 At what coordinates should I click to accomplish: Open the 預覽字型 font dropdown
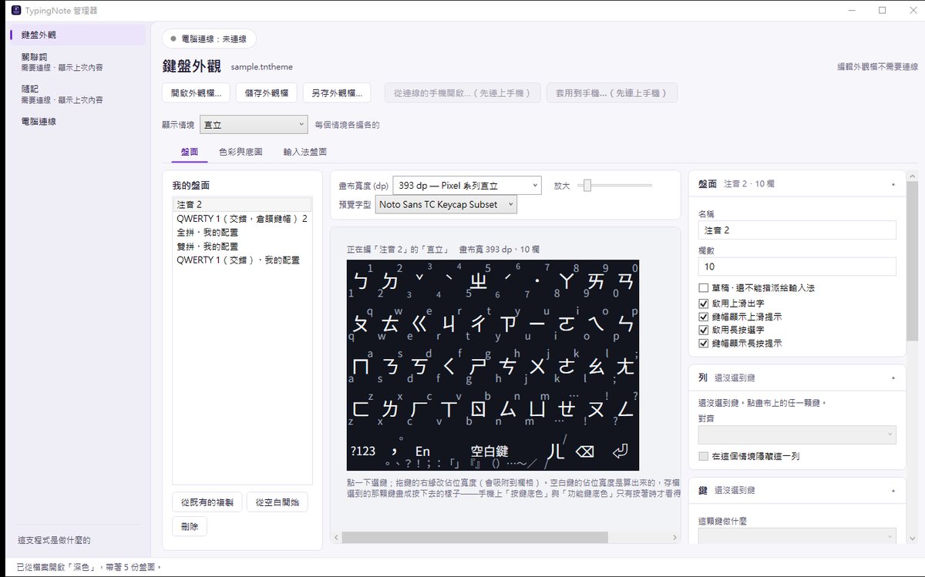pyautogui.click(x=446, y=205)
